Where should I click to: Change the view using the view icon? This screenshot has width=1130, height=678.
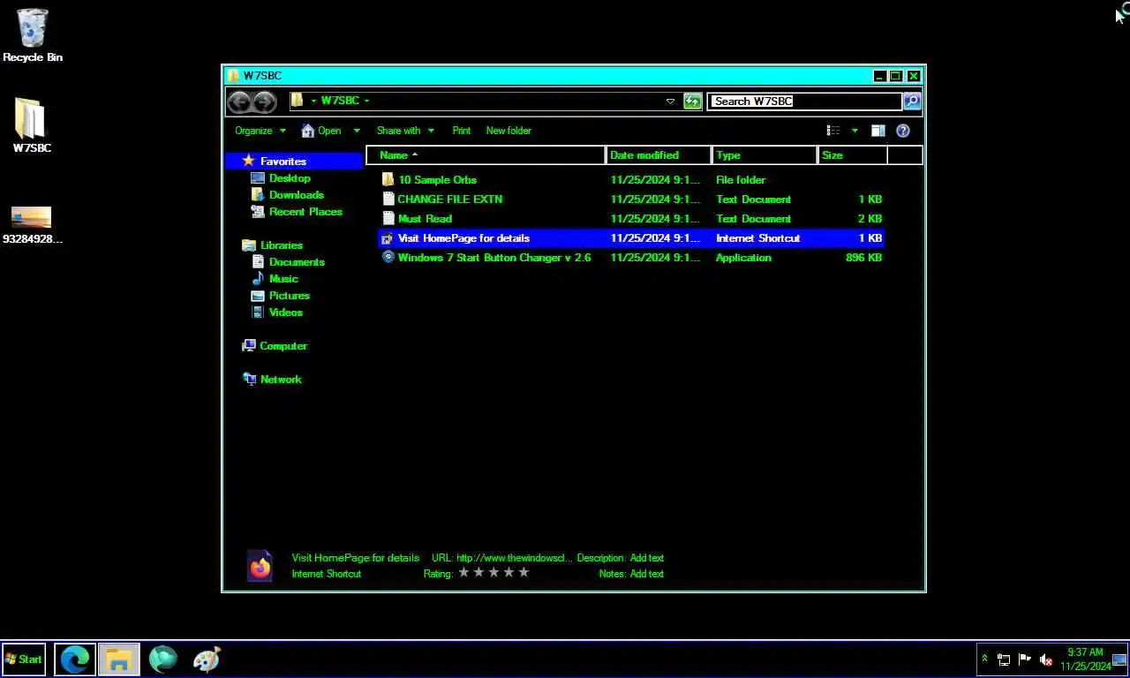tap(832, 131)
